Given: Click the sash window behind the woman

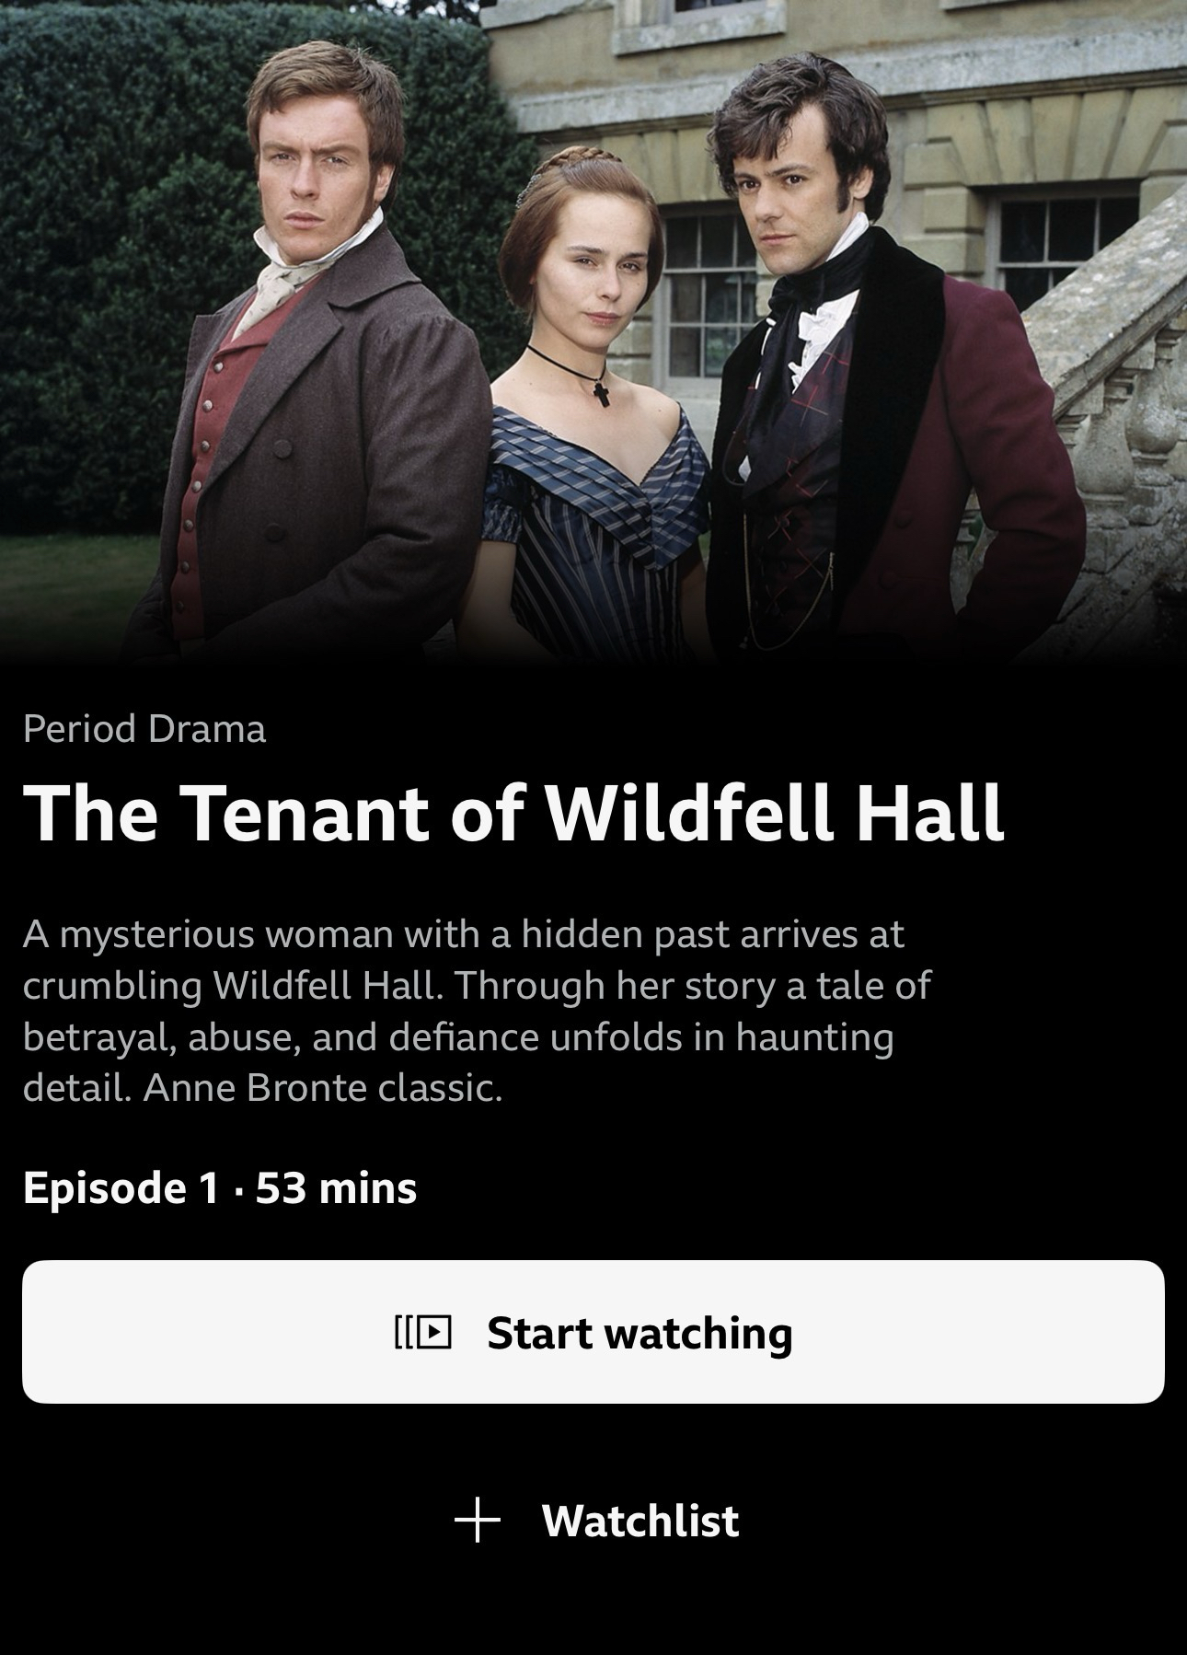Looking at the screenshot, I should 704,295.
